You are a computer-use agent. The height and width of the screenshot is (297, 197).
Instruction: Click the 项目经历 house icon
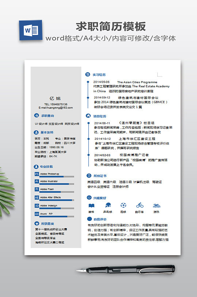[88, 116]
